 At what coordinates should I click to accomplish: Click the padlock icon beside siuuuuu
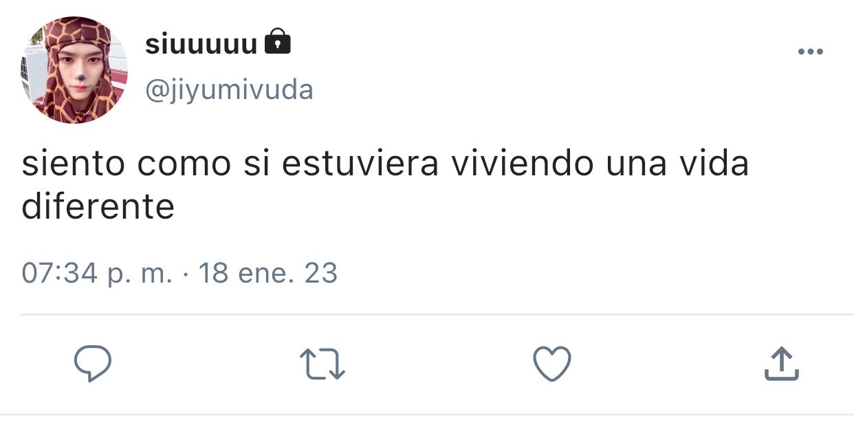pyautogui.click(x=277, y=42)
